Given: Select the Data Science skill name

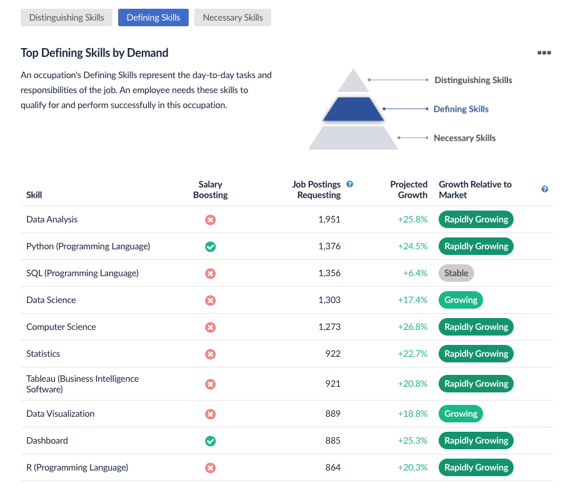Looking at the screenshot, I should [x=51, y=300].
